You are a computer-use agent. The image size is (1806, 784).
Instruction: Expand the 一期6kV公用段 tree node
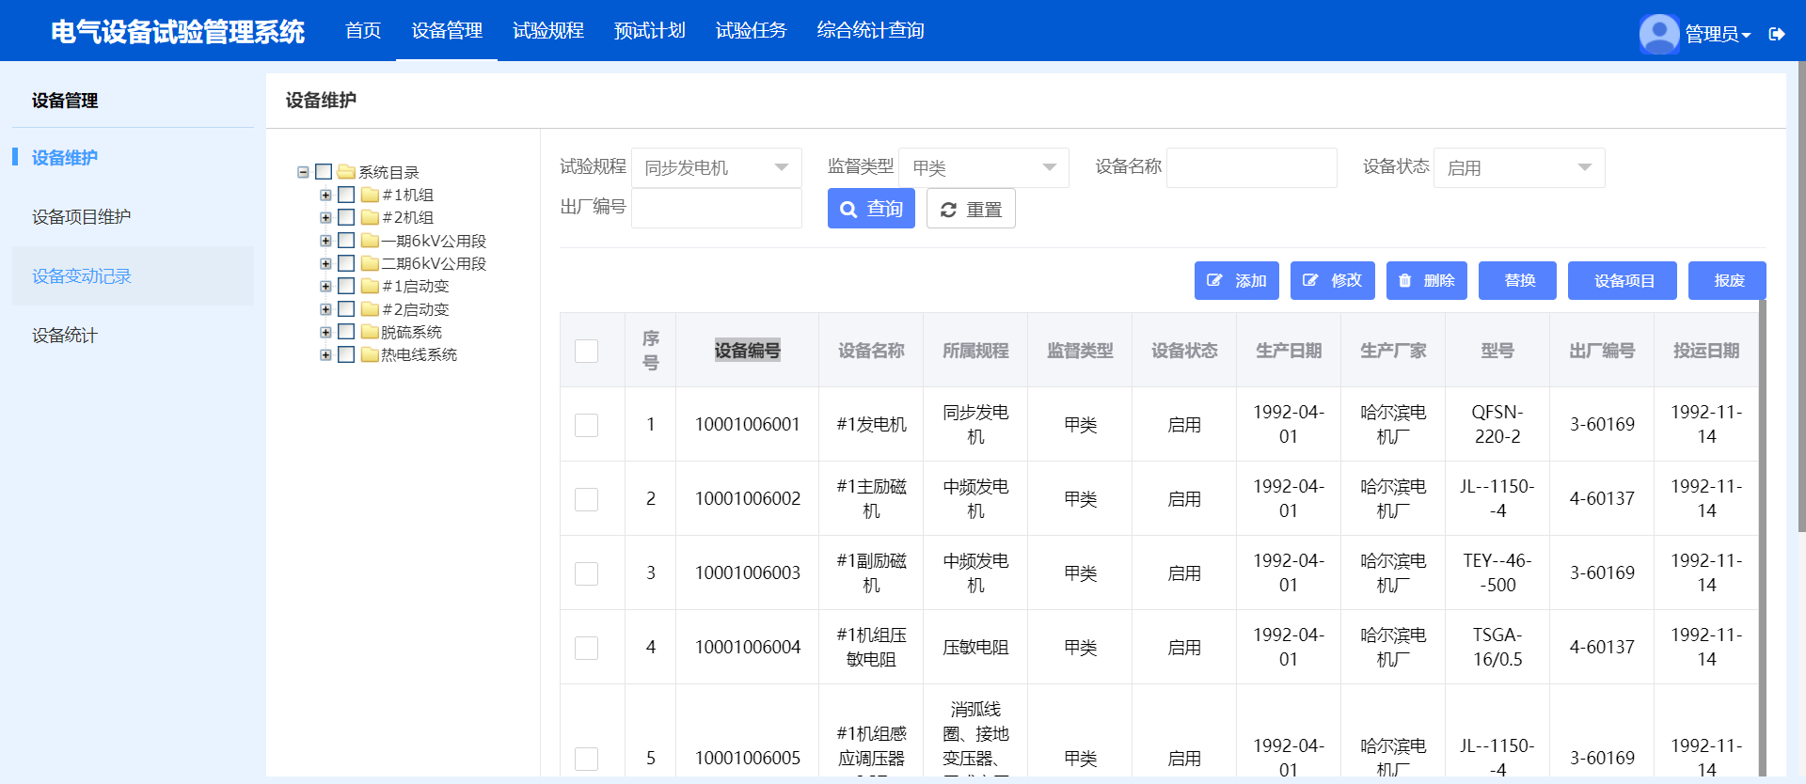pyautogui.click(x=325, y=241)
